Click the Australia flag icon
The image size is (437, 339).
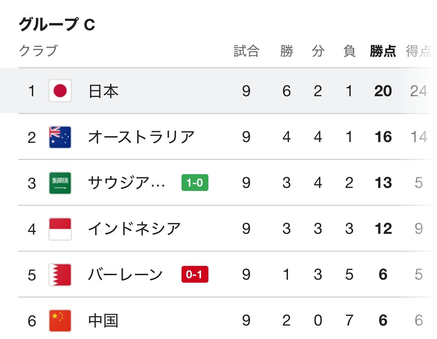[x=60, y=137]
